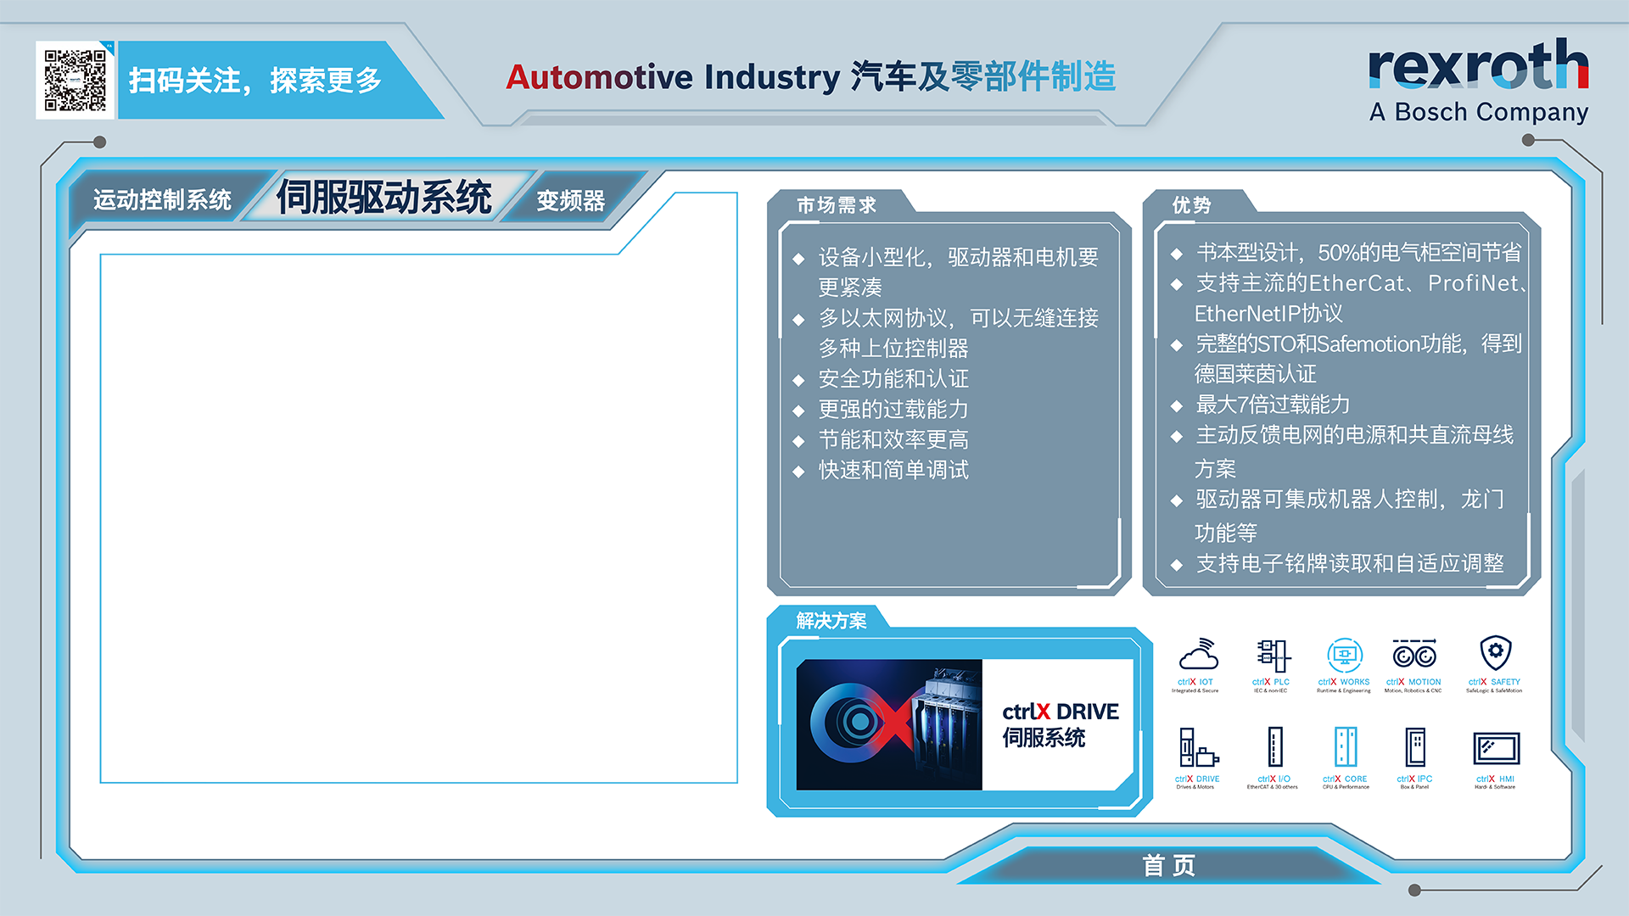This screenshot has width=1629, height=916.
Task: Click the ctrlX MOTION icon
Action: 1413,655
